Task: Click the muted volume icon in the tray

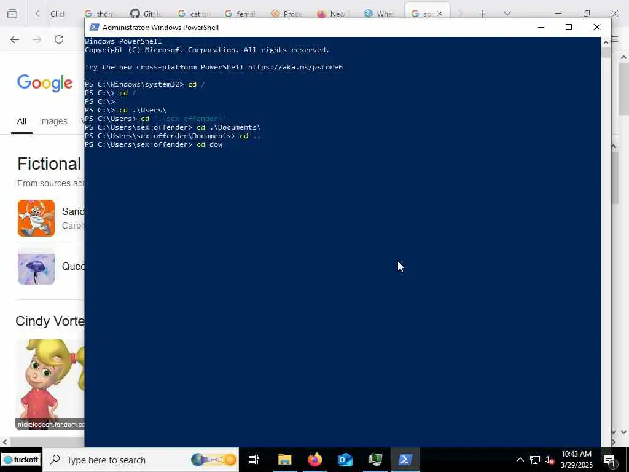Action: click(549, 460)
